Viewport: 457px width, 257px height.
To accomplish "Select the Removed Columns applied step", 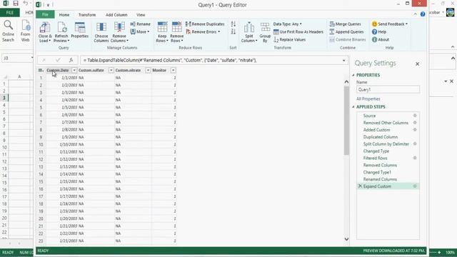I will click(380, 165).
